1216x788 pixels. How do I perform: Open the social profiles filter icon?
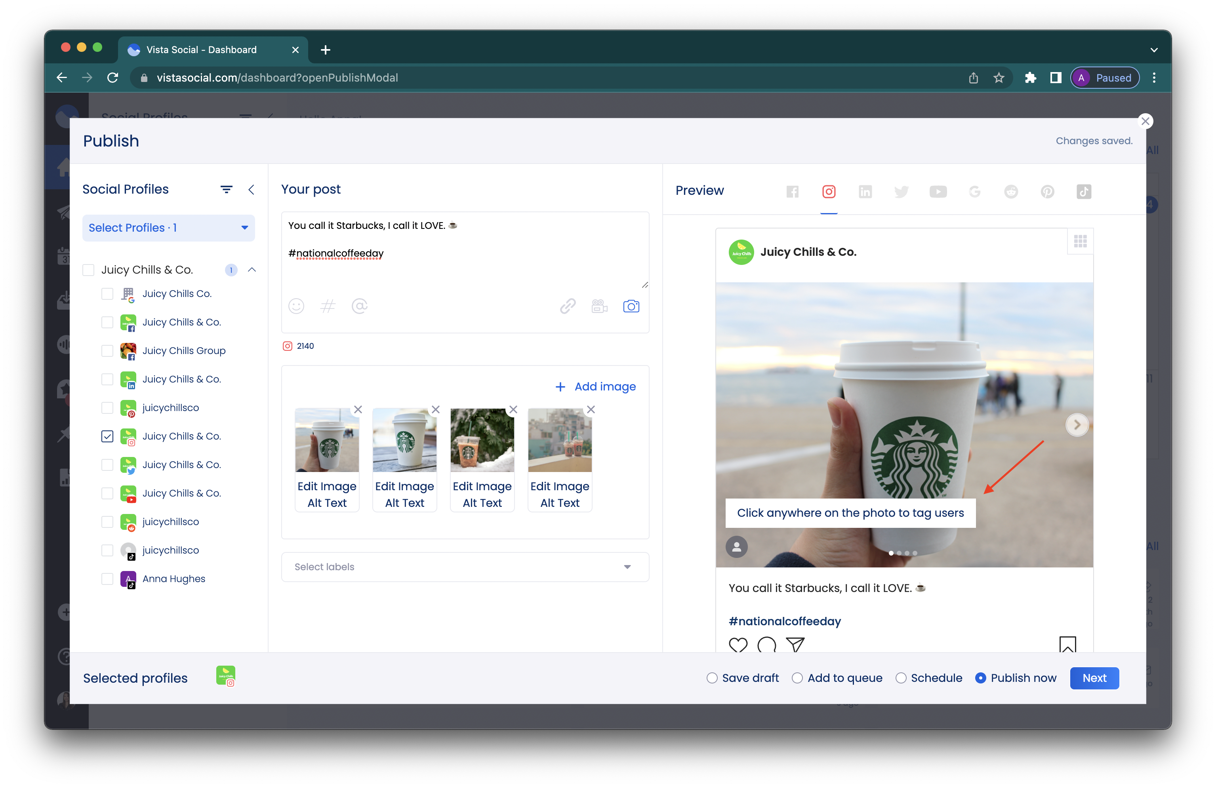tap(226, 189)
